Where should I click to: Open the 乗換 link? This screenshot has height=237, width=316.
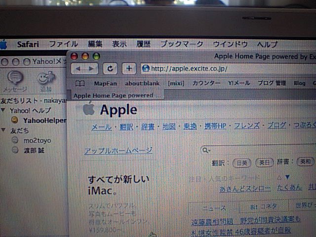pos(190,126)
